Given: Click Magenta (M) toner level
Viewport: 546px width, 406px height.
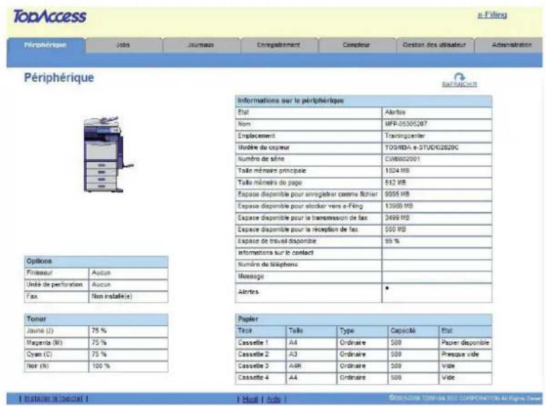Looking at the screenshot, I should pos(99,343).
